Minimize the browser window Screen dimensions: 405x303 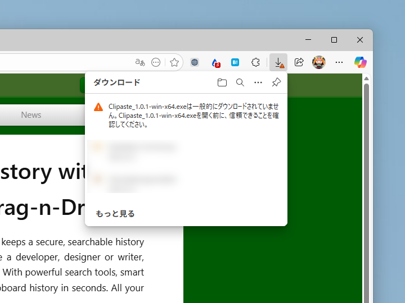point(308,40)
